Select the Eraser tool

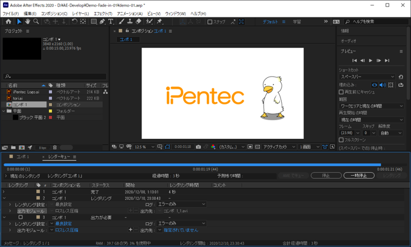[138, 22]
